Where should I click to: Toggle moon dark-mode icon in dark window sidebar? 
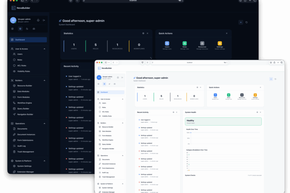[27, 29]
